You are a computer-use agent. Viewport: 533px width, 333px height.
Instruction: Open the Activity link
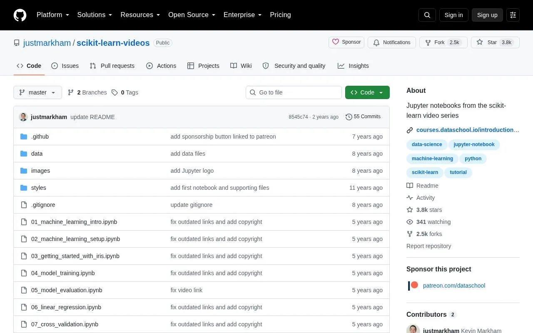pos(421,198)
